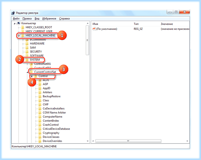Expand the Cryptography key
The height and width of the screenshot is (160, 201).
click(x=36, y=133)
